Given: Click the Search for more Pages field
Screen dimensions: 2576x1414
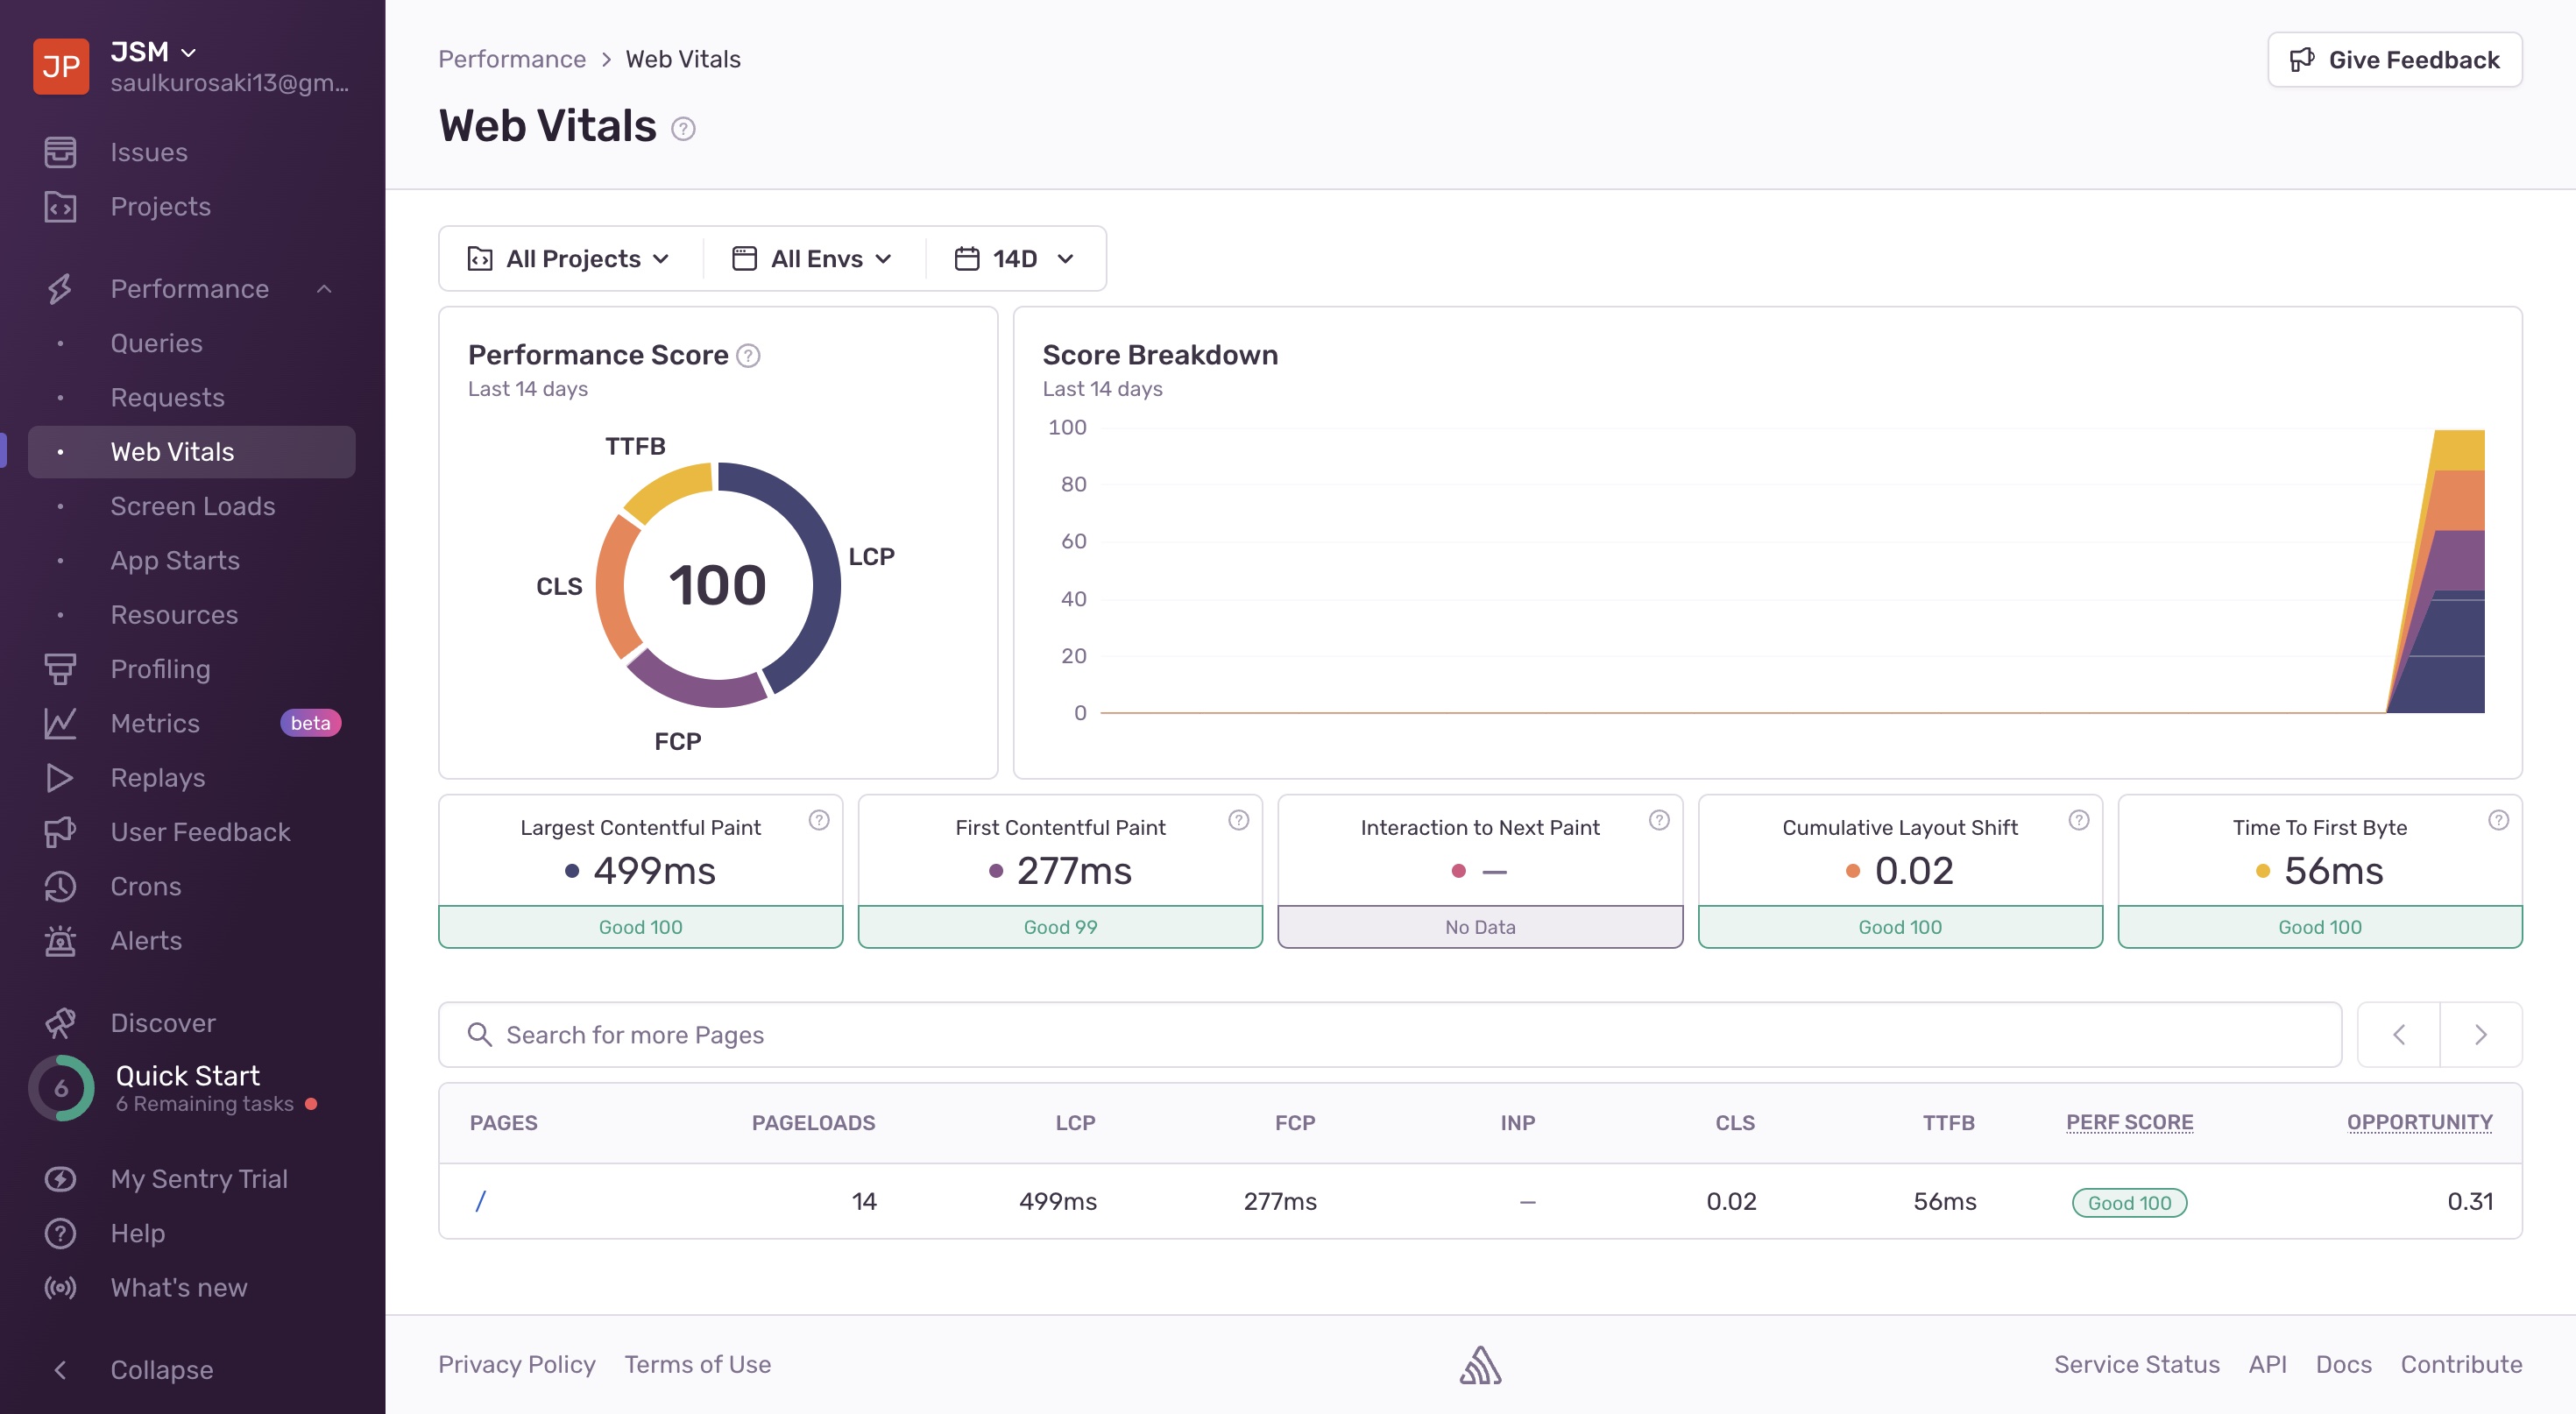Looking at the screenshot, I should [x=1390, y=1035].
